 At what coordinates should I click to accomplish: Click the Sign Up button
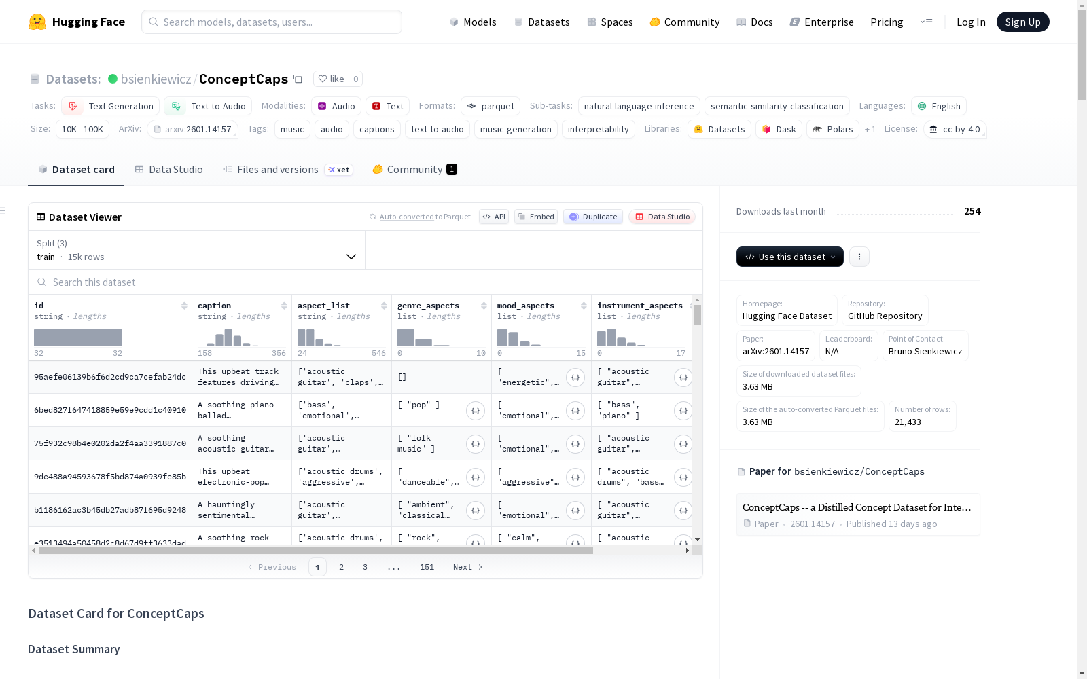pyautogui.click(x=1022, y=22)
